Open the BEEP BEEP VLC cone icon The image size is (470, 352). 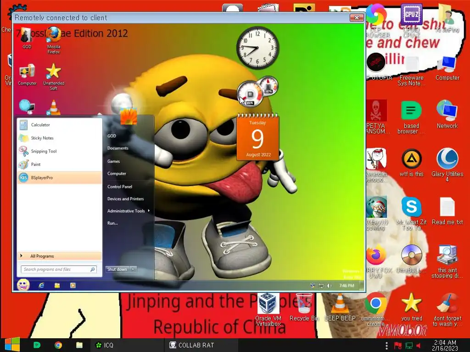(340, 307)
